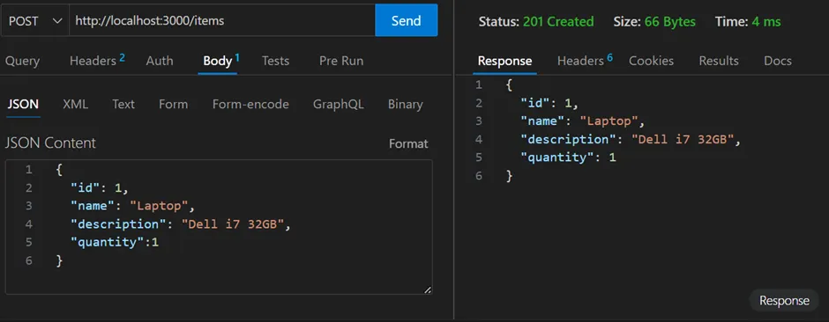Select the Body tab
829x322 pixels.
[x=221, y=61]
